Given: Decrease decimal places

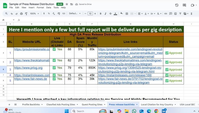Looking at the screenshot, I should click(x=54, y=13).
